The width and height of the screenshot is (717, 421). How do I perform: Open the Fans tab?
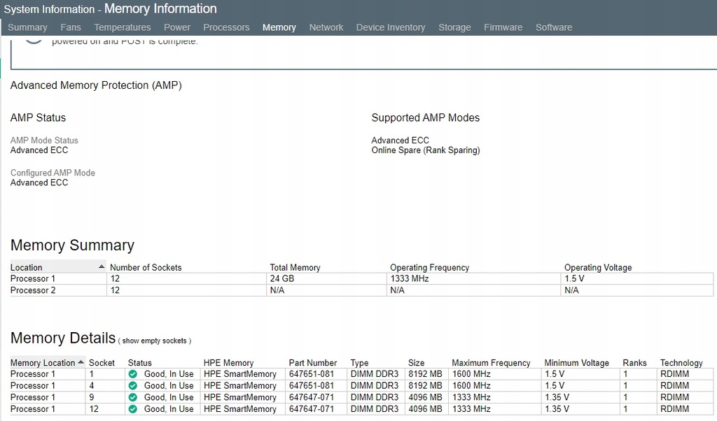(71, 27)
